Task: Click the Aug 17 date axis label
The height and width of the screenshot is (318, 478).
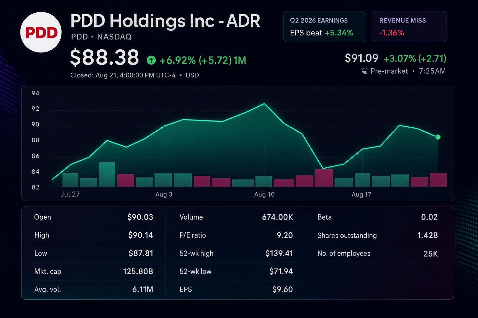Action: point(361,194)
